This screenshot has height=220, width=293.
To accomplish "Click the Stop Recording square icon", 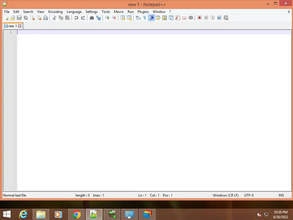I will [206, 18].
